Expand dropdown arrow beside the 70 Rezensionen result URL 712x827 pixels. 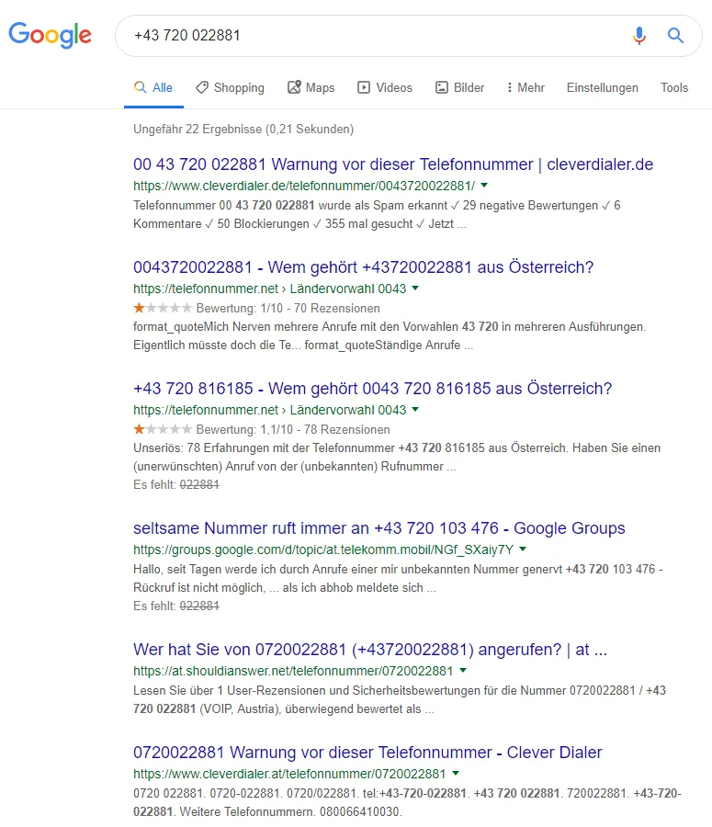tap(415, 288)
